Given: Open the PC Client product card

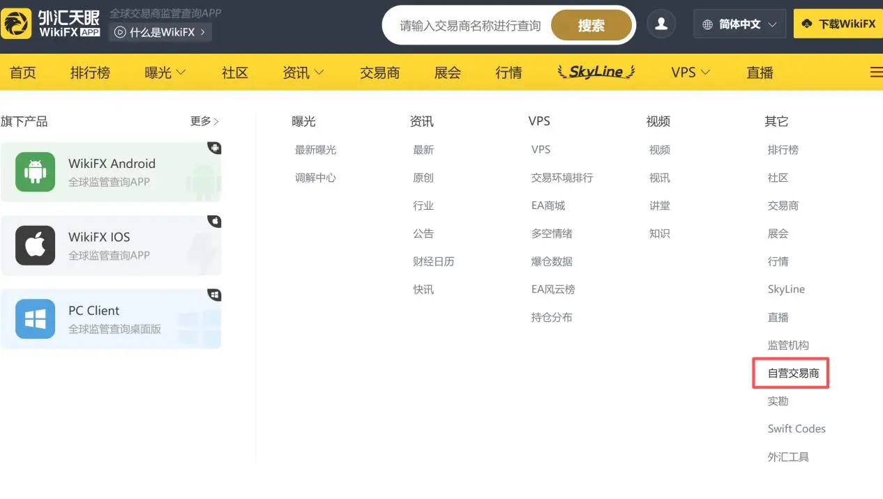Looking at the screenshot, I should pos(111,319).
